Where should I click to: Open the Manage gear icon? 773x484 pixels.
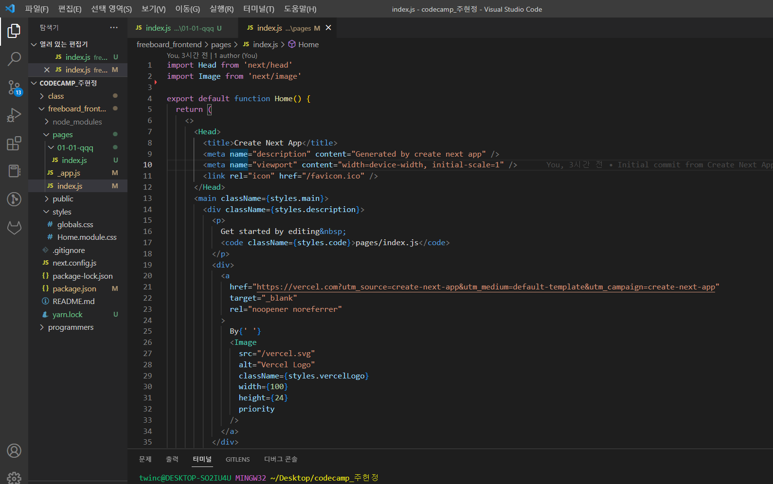point(14,478)
